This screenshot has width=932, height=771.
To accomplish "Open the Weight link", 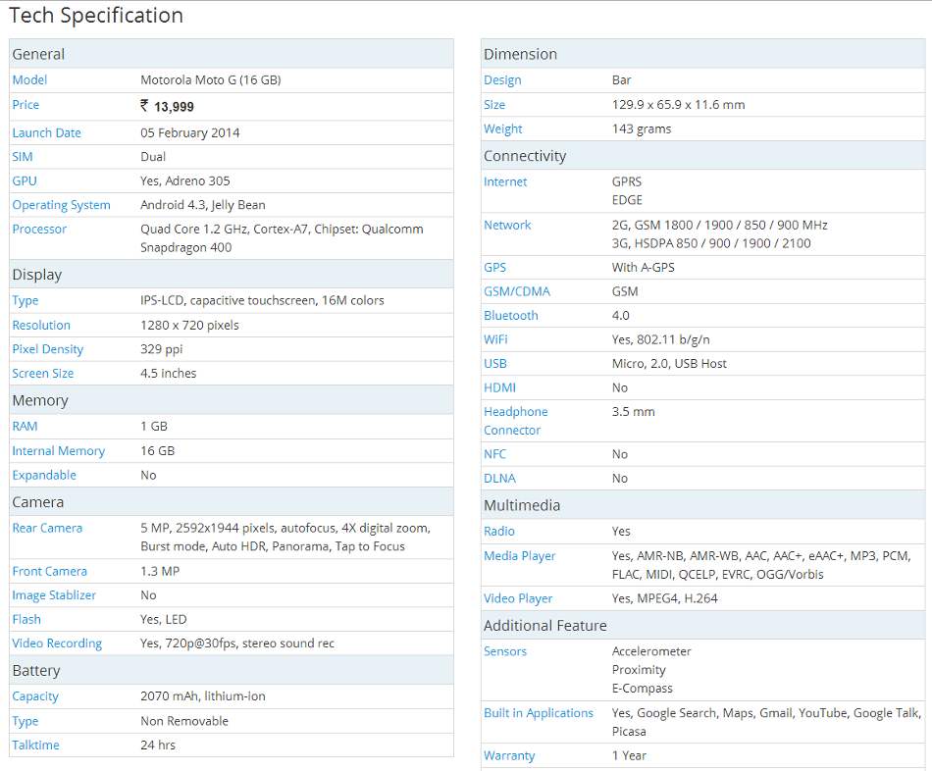I will click(503, 129).
